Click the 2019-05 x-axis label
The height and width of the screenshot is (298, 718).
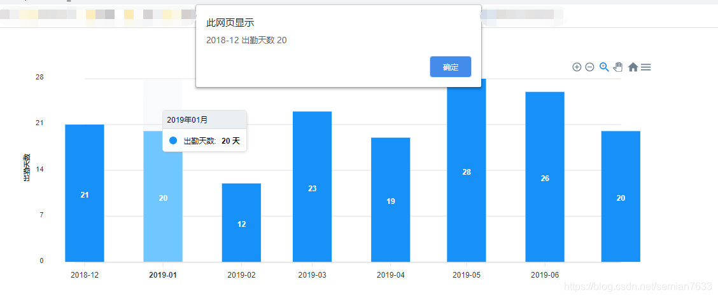click(x=467, y=275)
